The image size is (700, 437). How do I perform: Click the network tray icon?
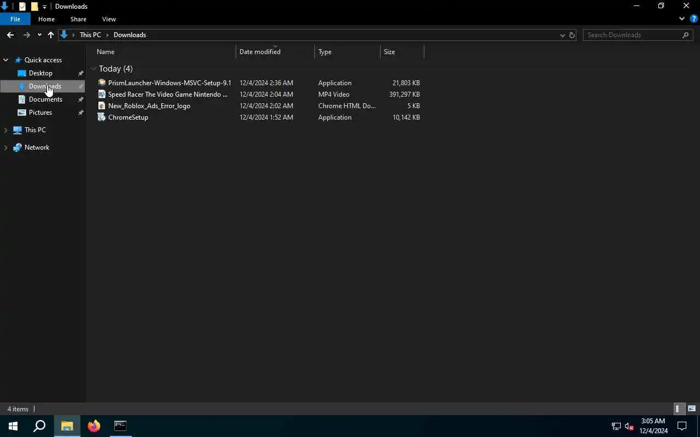(616, 426)
